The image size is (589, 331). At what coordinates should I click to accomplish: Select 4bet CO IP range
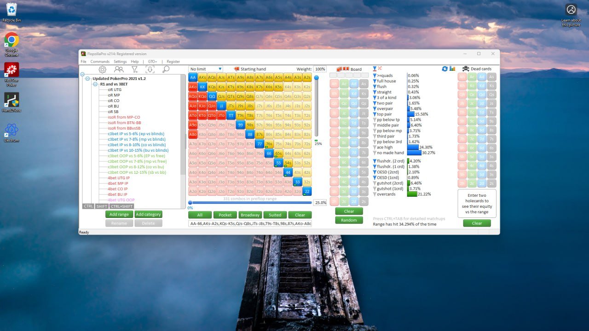pos(118,189)
